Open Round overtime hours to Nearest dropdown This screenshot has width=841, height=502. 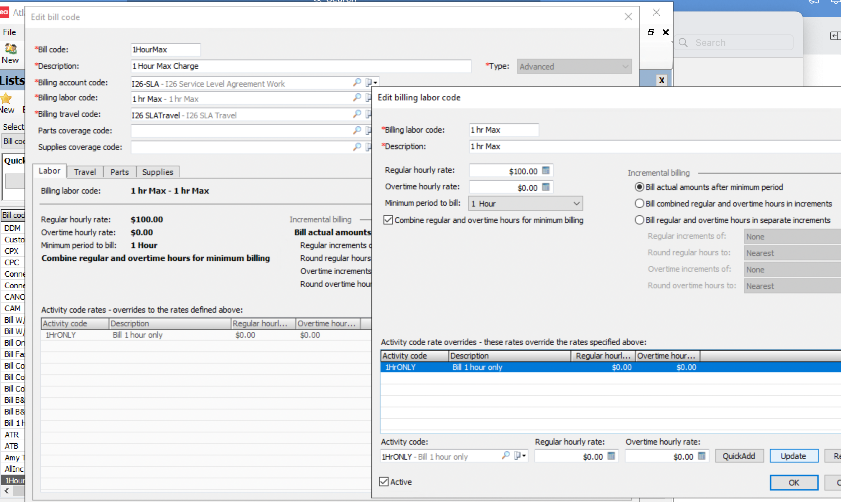click(793, 286)
